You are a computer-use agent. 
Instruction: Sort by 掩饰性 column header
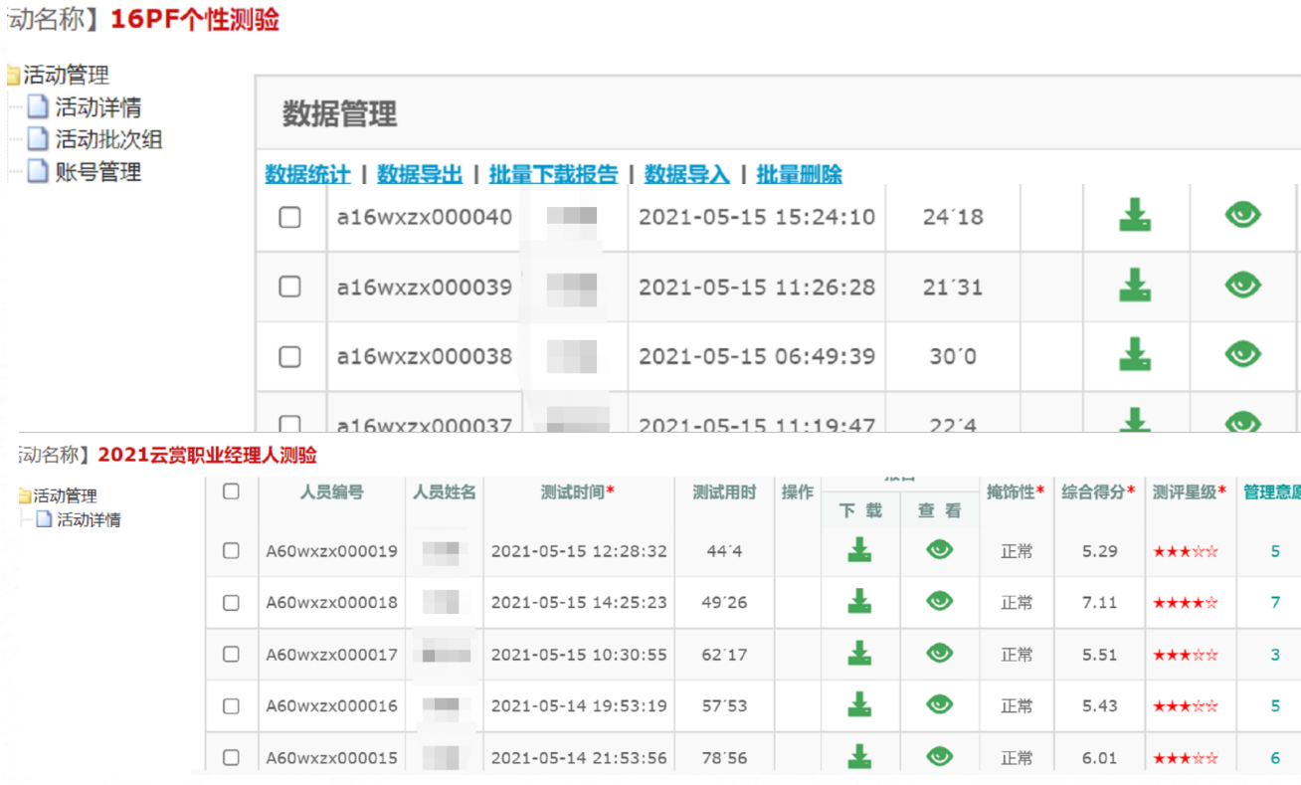[1016, 491]
